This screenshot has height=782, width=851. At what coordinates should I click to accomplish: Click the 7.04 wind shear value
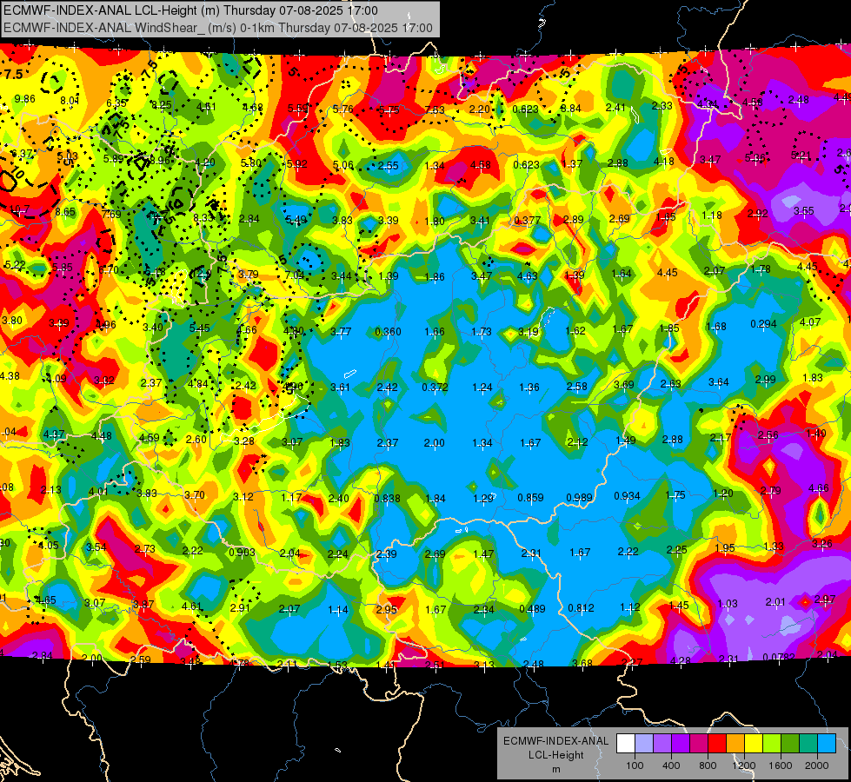(295, 275)
